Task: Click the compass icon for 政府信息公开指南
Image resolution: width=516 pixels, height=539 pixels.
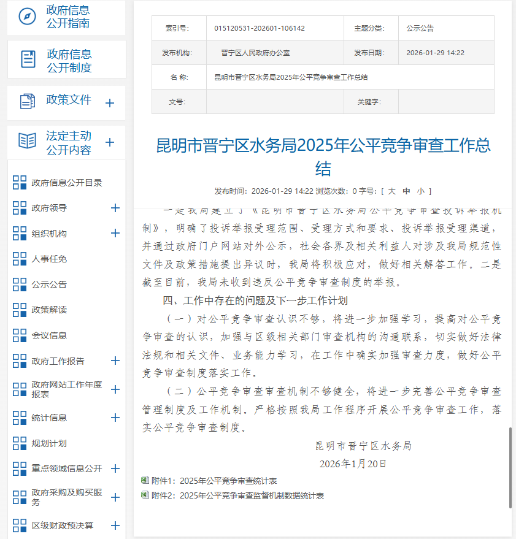Action: click(x=27, y=17)
